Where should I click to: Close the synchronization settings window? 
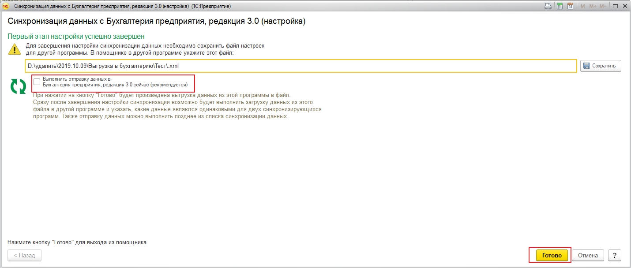pyautogui.click(x=624, y=6)
